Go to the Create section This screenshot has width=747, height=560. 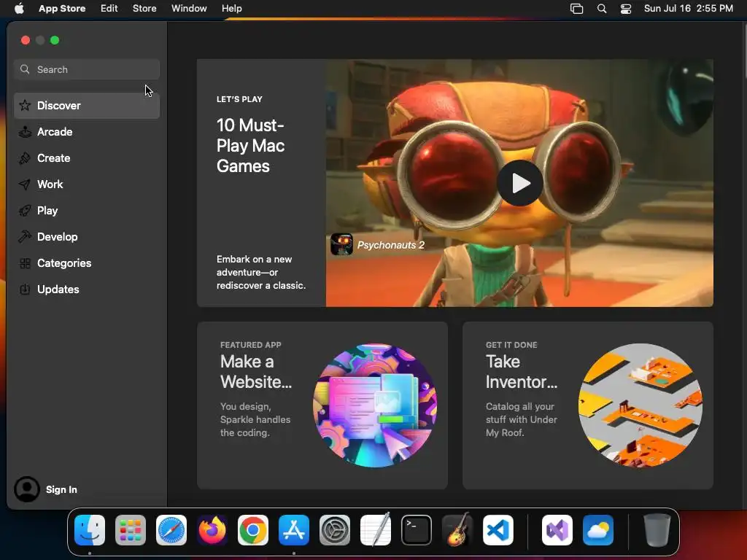pos(87,157)
